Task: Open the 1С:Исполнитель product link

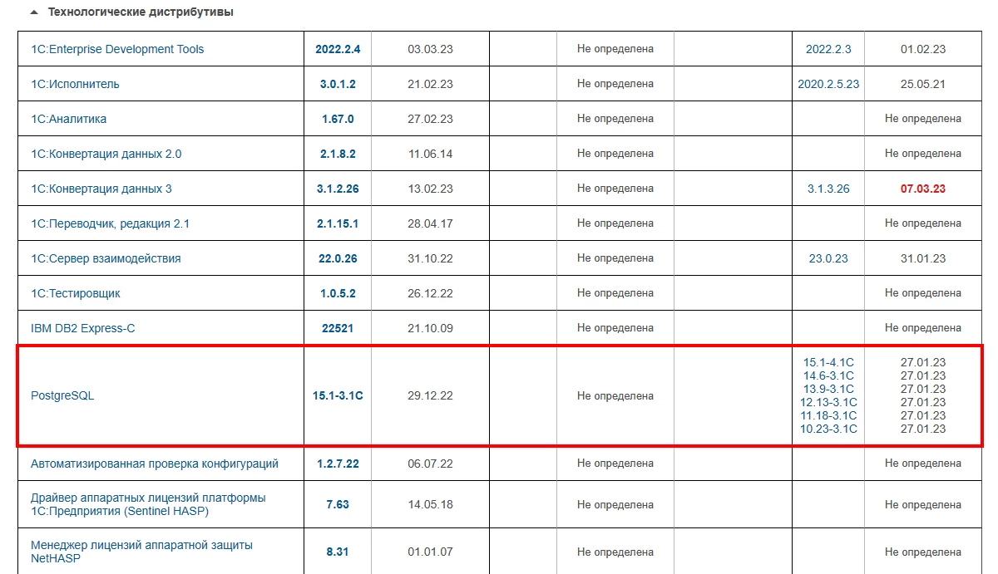Action: click(75, 84)
